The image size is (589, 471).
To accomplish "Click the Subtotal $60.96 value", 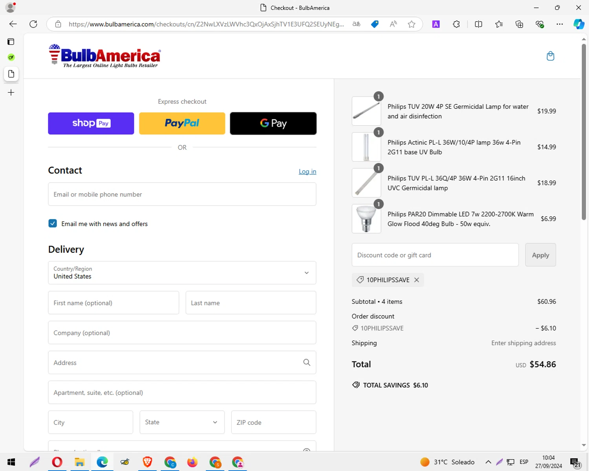I will [x=547, y=301].
